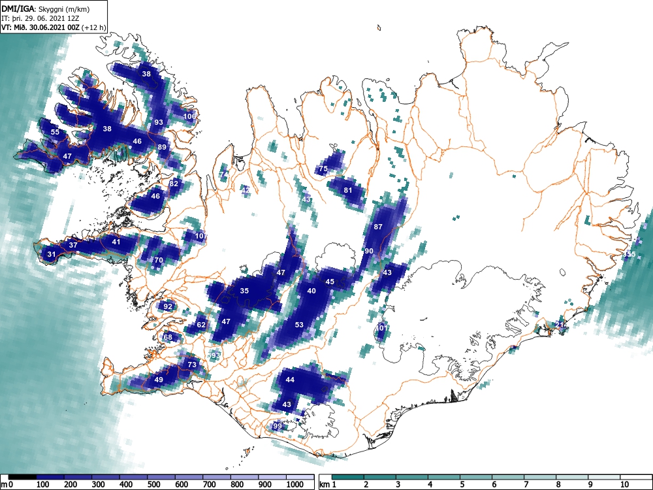The image size is (653, 490).
Task: Click the 1–2 km dark teal swatch
Action: coord(348,477)
